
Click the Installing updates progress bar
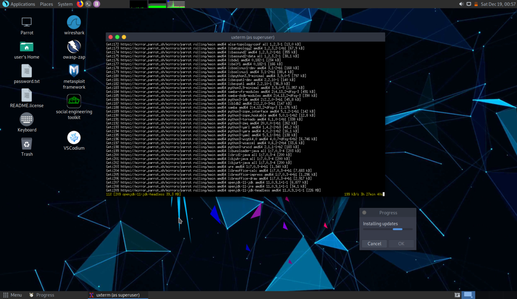tap(388, 230)
